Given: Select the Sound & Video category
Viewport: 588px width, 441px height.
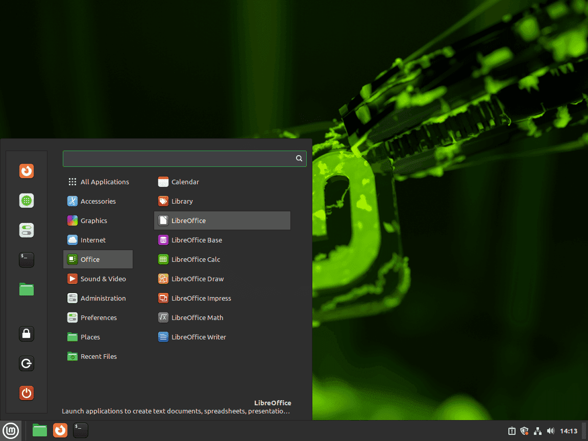Looking at the screenshot, I should (98, 279).
